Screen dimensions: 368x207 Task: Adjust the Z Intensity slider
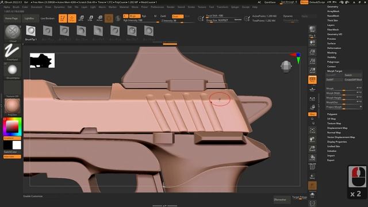(x=178, y=21)
